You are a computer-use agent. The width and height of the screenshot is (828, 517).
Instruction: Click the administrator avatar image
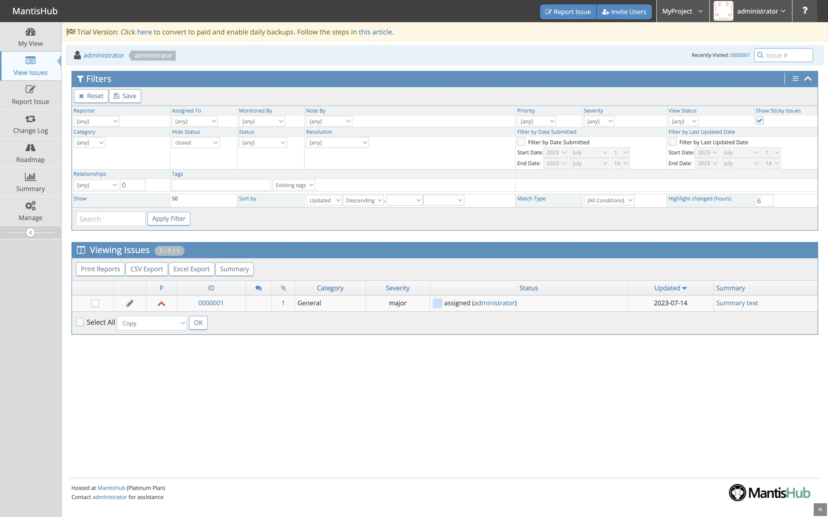point(723,11)
